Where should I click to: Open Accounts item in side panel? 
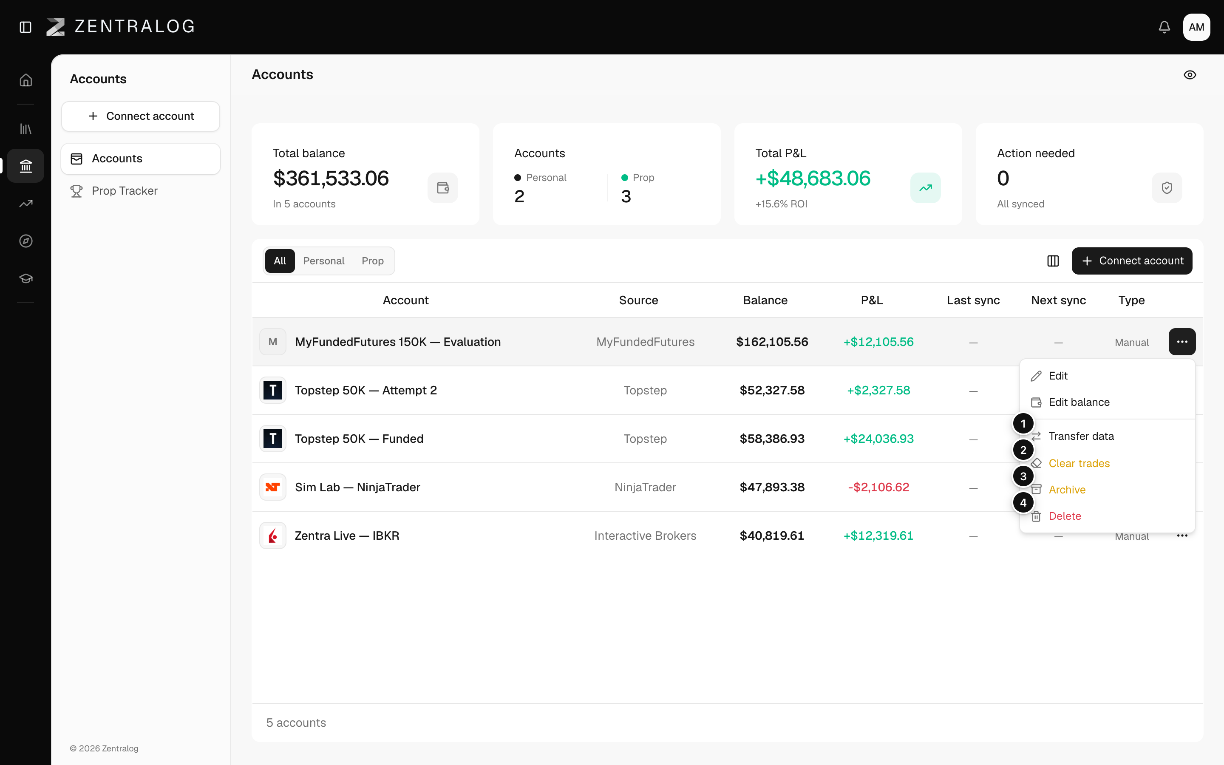pos(141,159)
